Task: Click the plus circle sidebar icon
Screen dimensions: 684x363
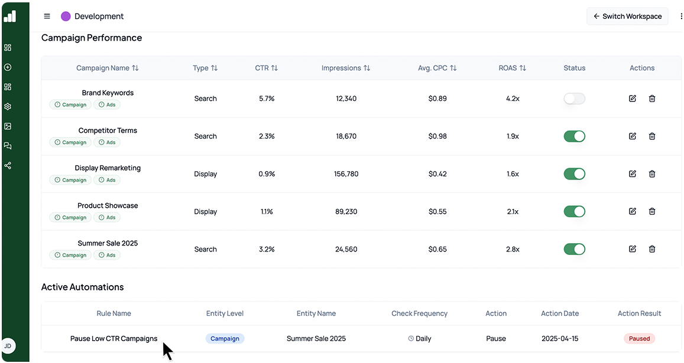Action: (x=8, y=67)
